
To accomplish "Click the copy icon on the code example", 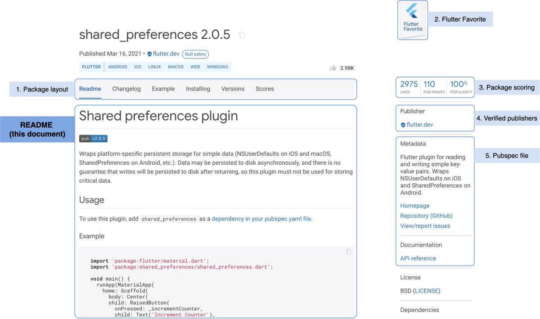I will click(x=349, y=252).
